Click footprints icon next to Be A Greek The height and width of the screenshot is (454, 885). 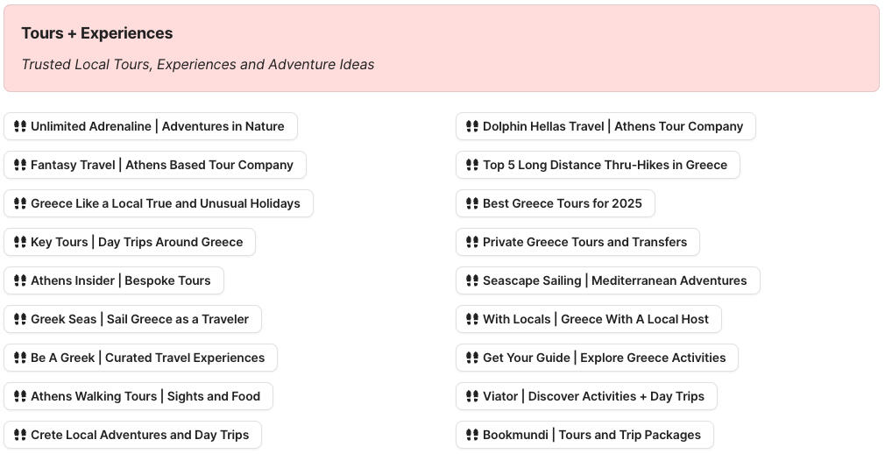click(20, 358)
